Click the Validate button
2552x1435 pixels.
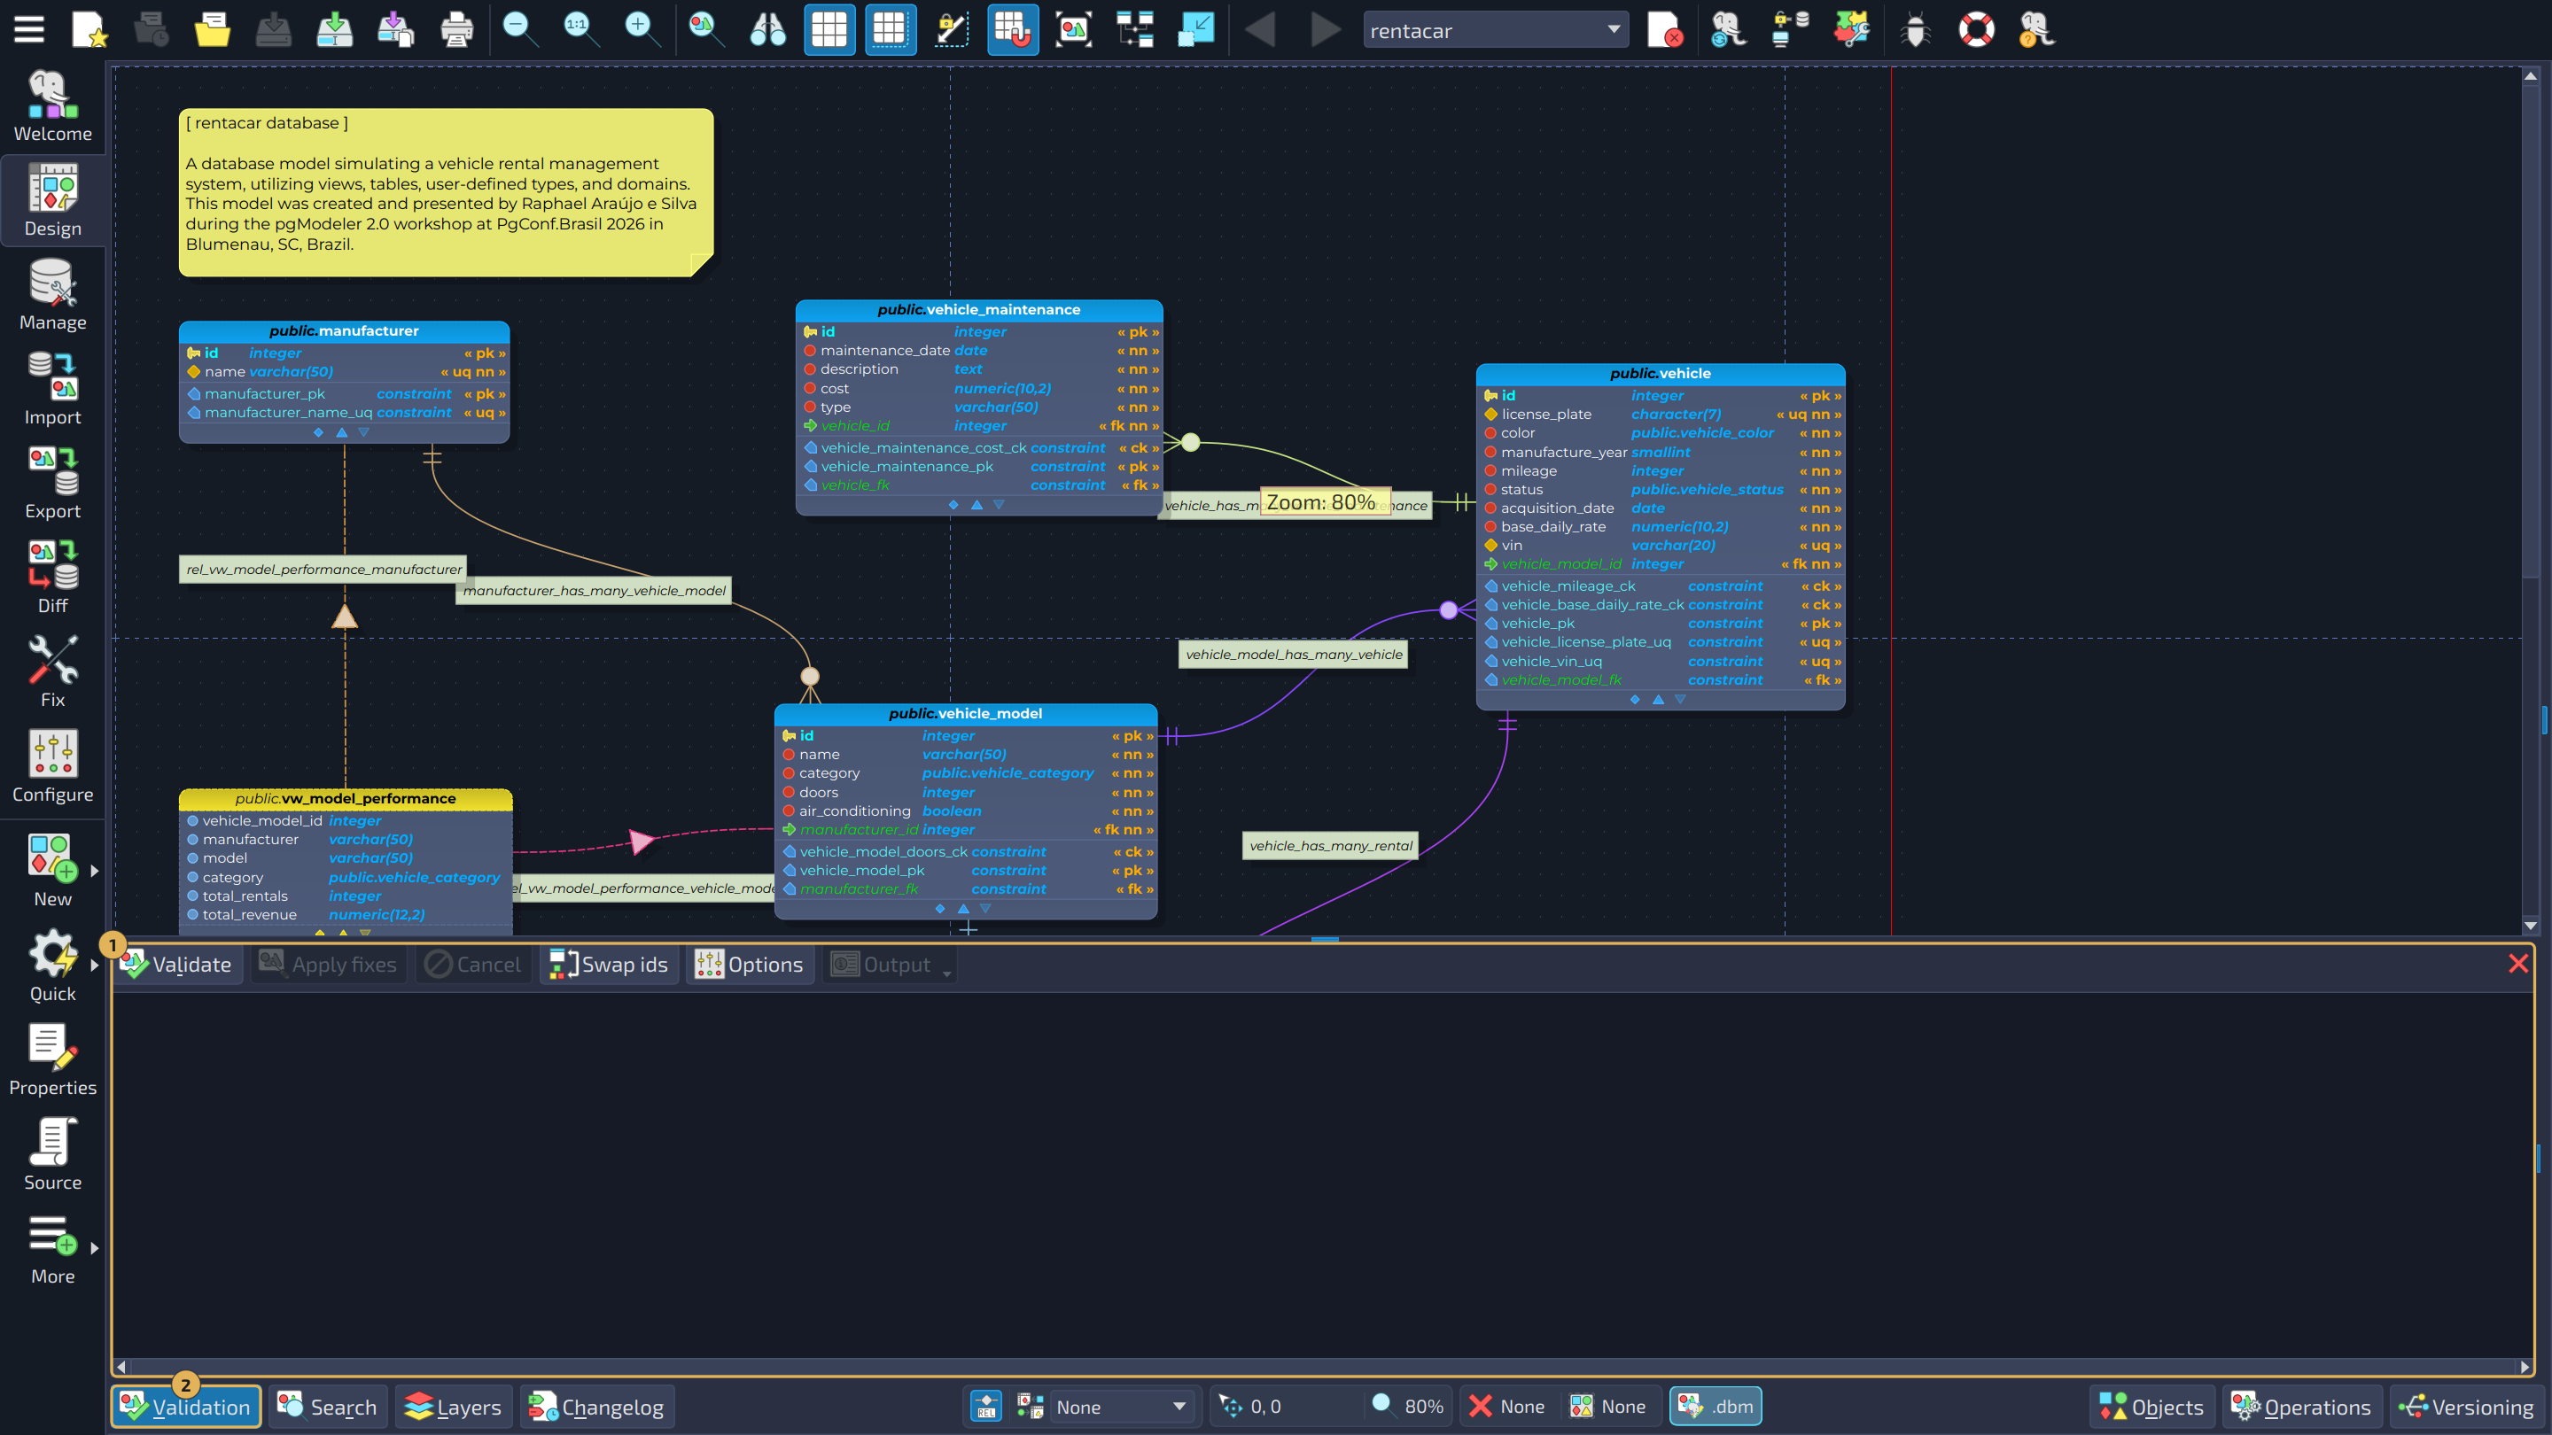[176, 964]
